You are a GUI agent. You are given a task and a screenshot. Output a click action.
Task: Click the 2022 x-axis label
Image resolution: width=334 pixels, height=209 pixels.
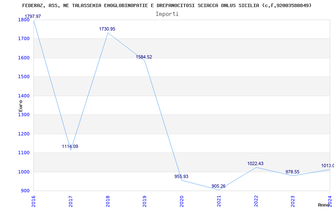[x=256, y=201]
